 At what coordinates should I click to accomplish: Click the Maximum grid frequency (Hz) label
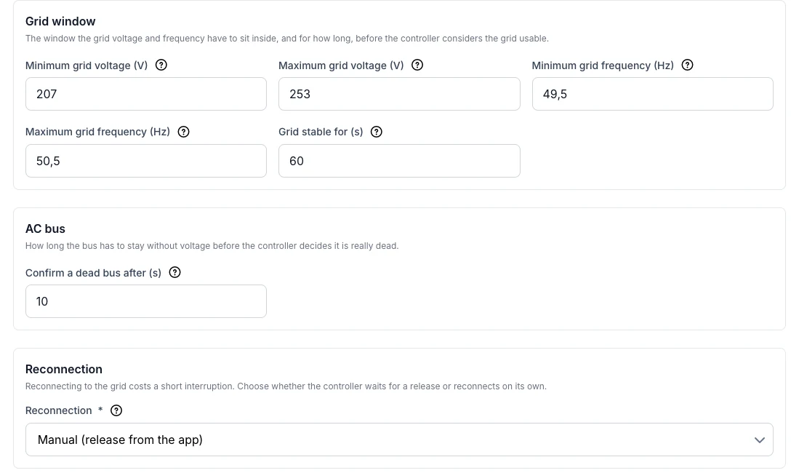coord(98,132)
